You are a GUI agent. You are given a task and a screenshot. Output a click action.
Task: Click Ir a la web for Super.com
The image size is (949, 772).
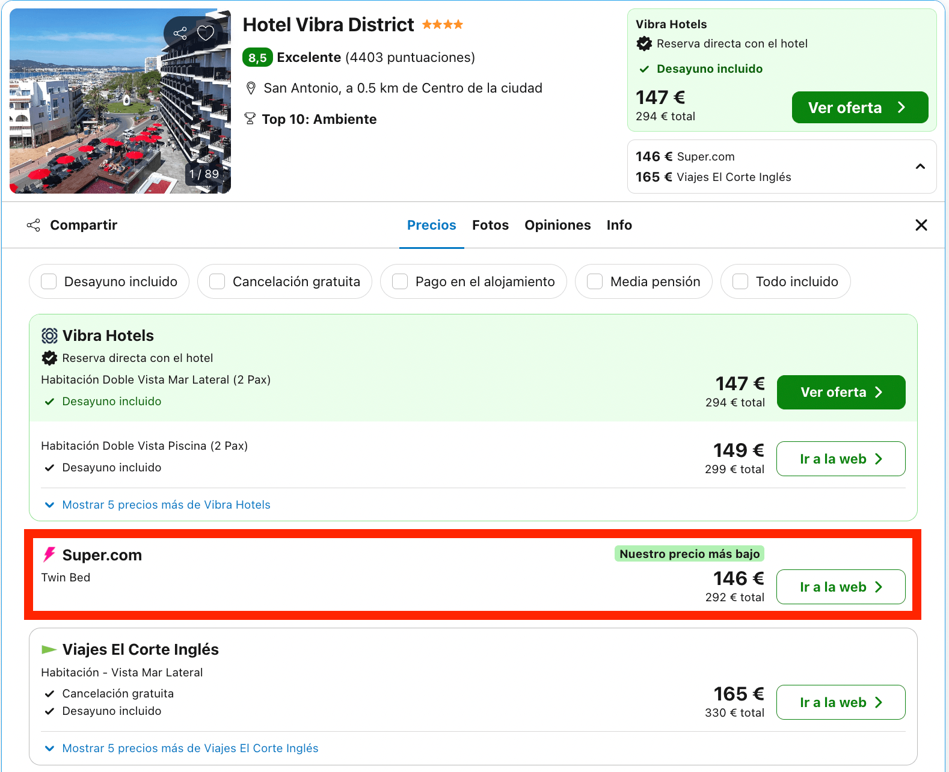[841, 587]
